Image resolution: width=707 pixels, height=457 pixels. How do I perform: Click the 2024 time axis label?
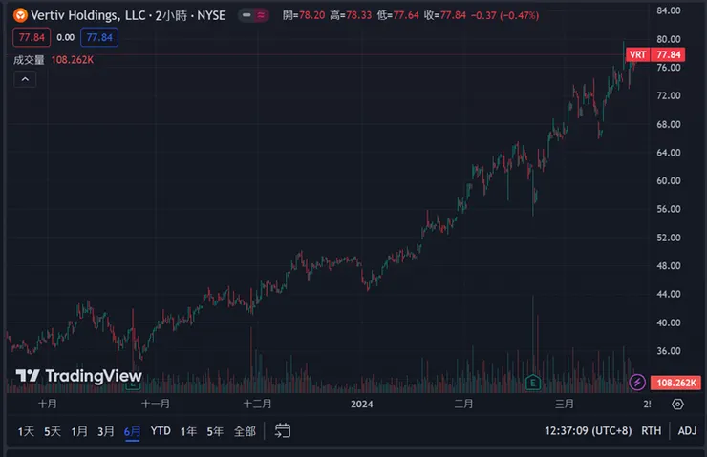(361, 404)
